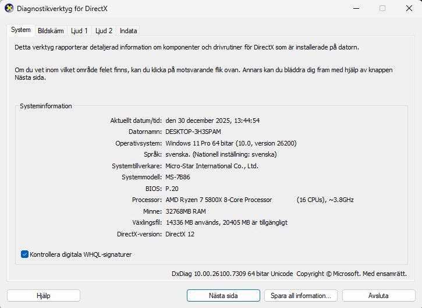Click the computer name DESKTOP-3H3SPAM
The image size is (422, 308).
(x=193, y=132)
